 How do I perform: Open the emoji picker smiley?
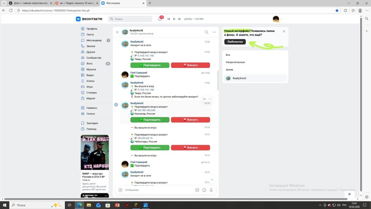click(x=204, y=190)
